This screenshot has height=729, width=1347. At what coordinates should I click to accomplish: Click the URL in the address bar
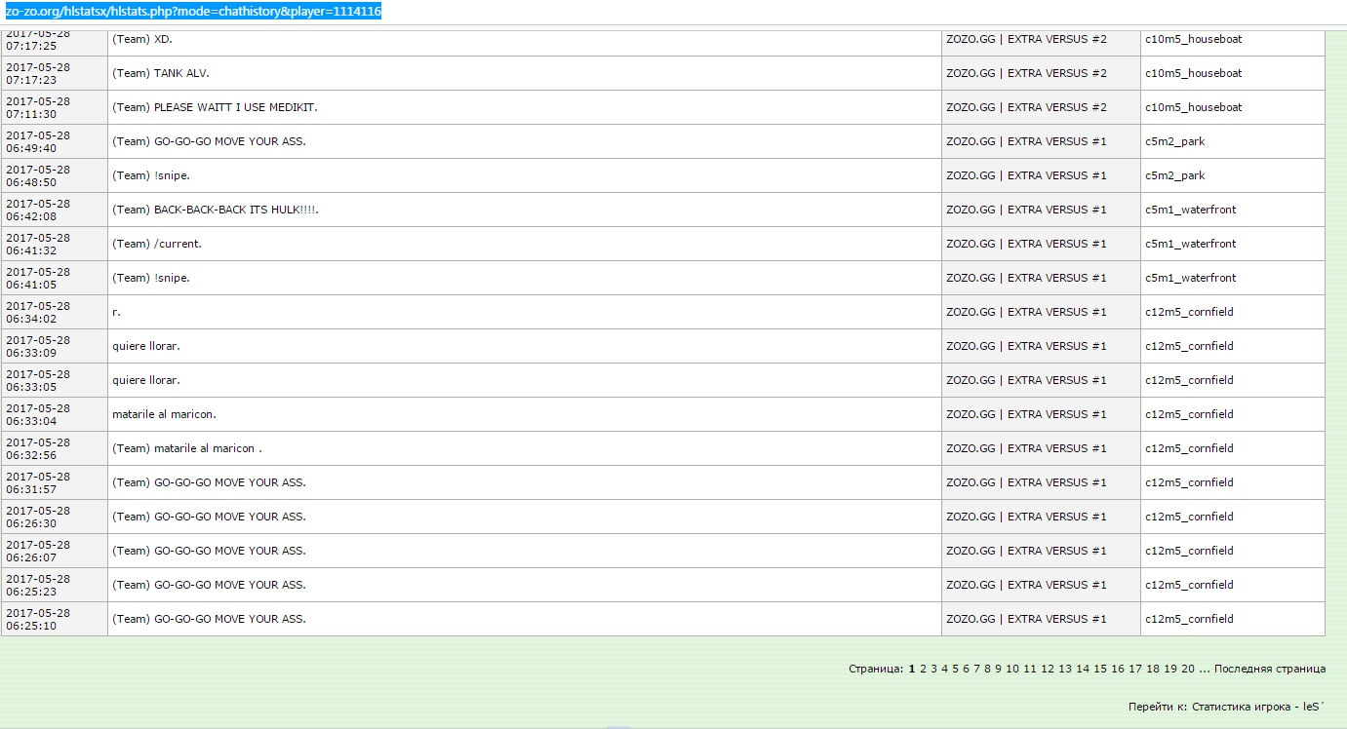193,12
